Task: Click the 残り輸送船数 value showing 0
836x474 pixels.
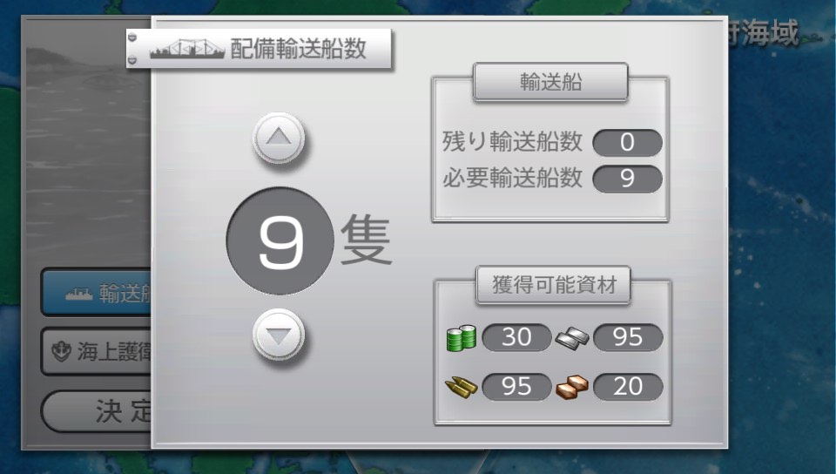Action: (x=628, y=143)
